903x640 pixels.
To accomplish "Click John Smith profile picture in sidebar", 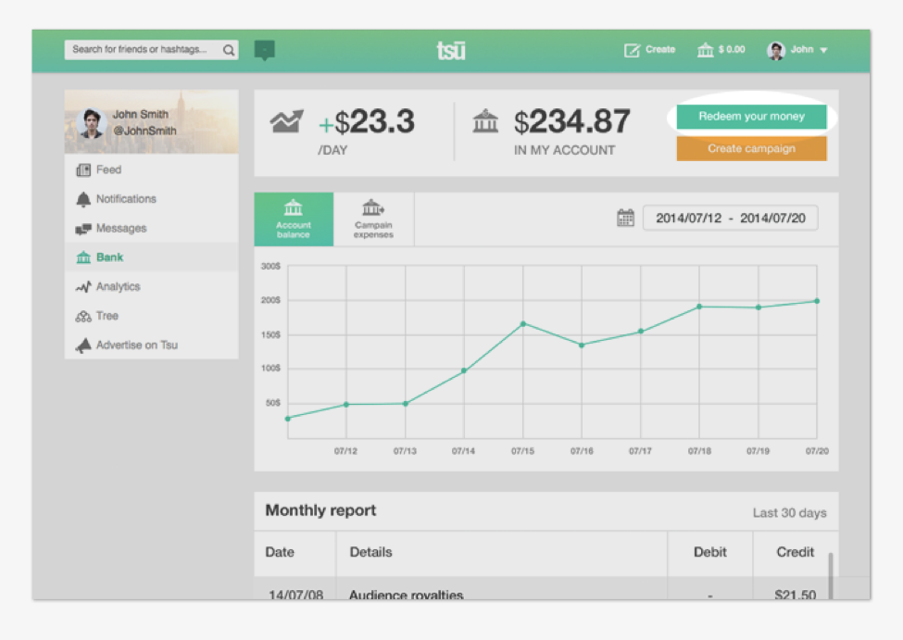I will pyautogui.click(x=92, y=122).
